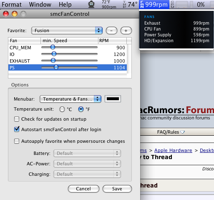This screenshot has width=214, height=200.
Task: Select the °F temperature unit
Action: (81, 109)
